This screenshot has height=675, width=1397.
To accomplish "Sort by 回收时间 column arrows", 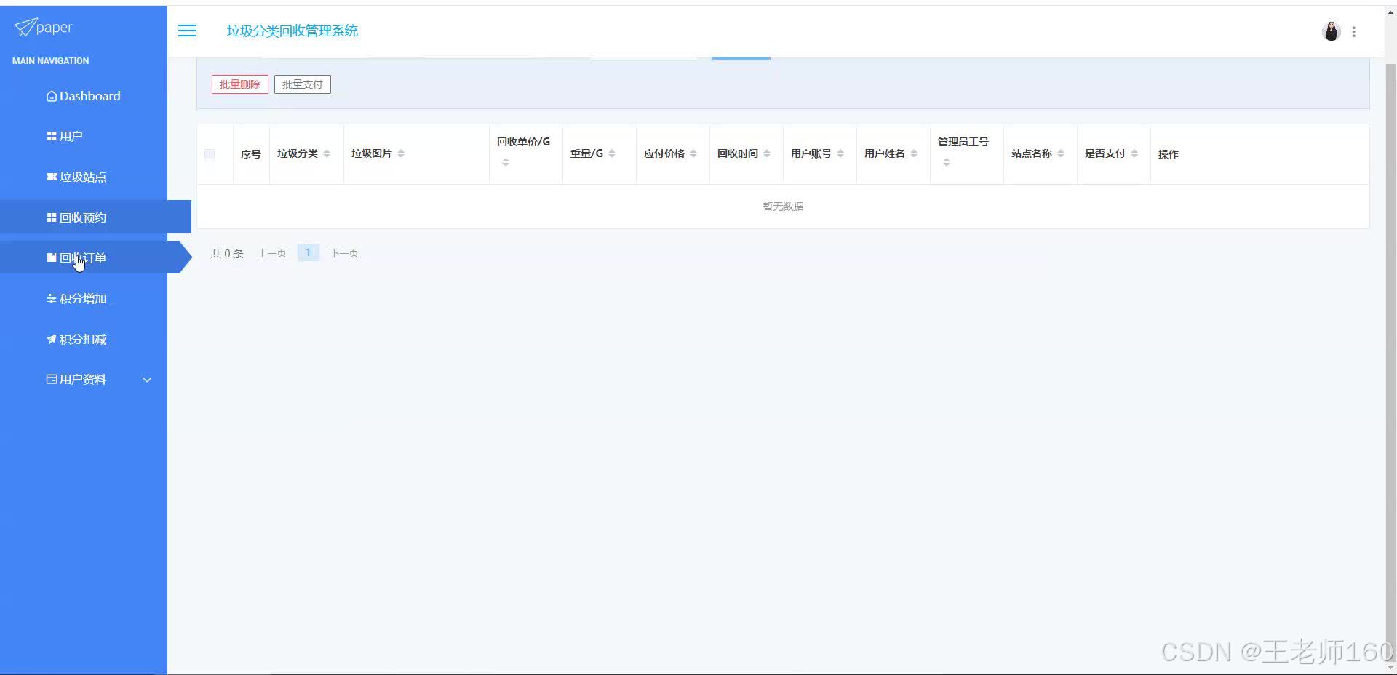I will point(767,153).
